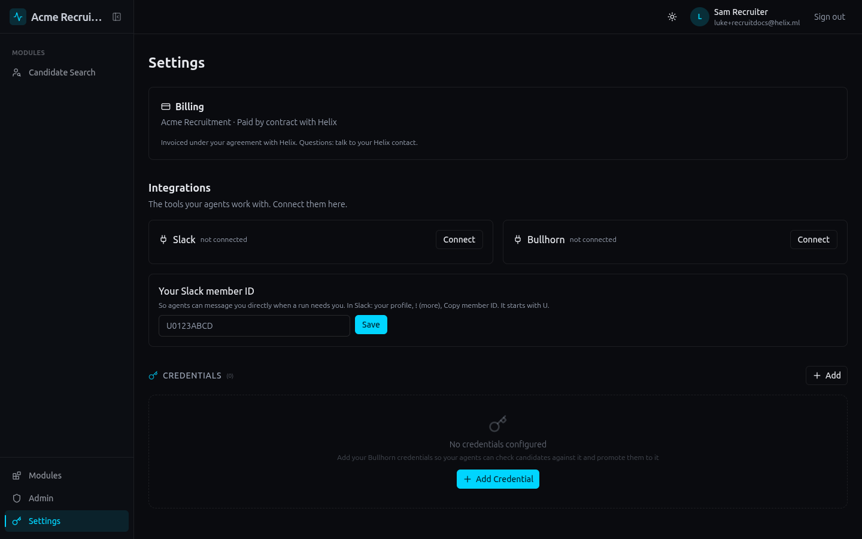
Task: Click the Settings page heading
Action: (177, 63)
